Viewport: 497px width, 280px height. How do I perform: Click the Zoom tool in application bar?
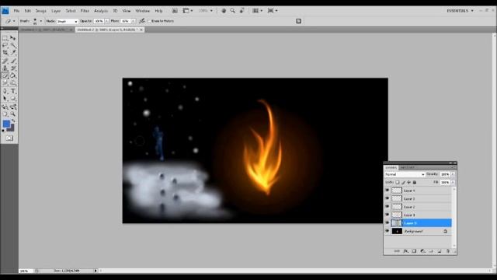pos(233,10)
